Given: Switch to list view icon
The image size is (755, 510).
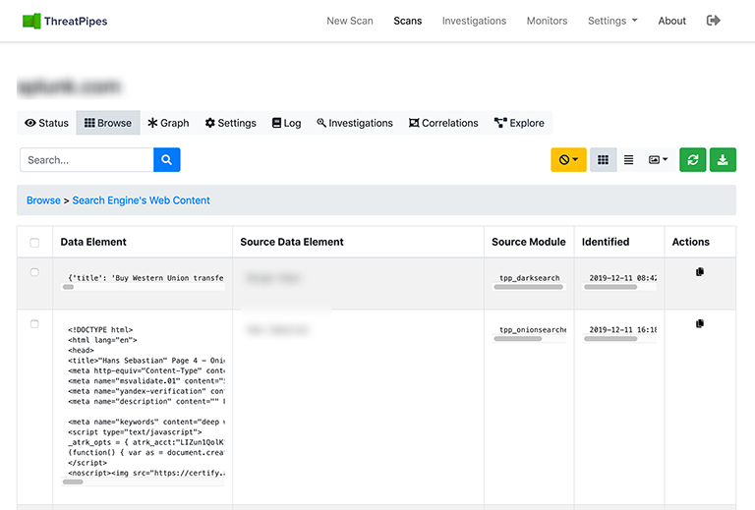Looking at the screenshot, I should 629,160.
